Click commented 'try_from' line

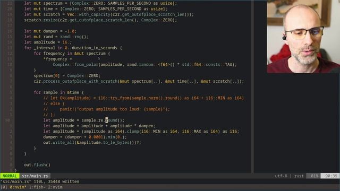click(x=143, y=98)
